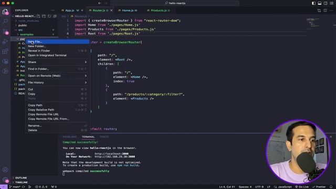Collapse all folders in explorer
This screenshot has height=189, width=336.
[55, 16]
